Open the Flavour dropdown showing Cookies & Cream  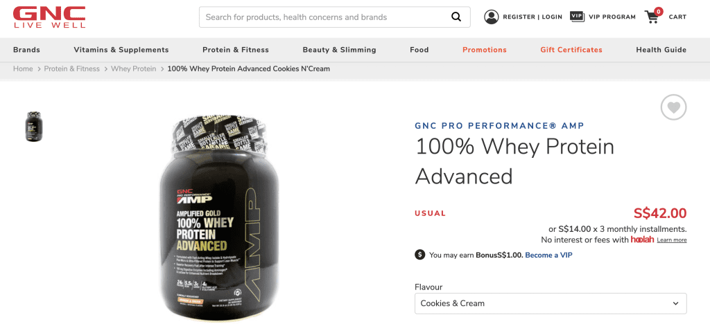551,303
